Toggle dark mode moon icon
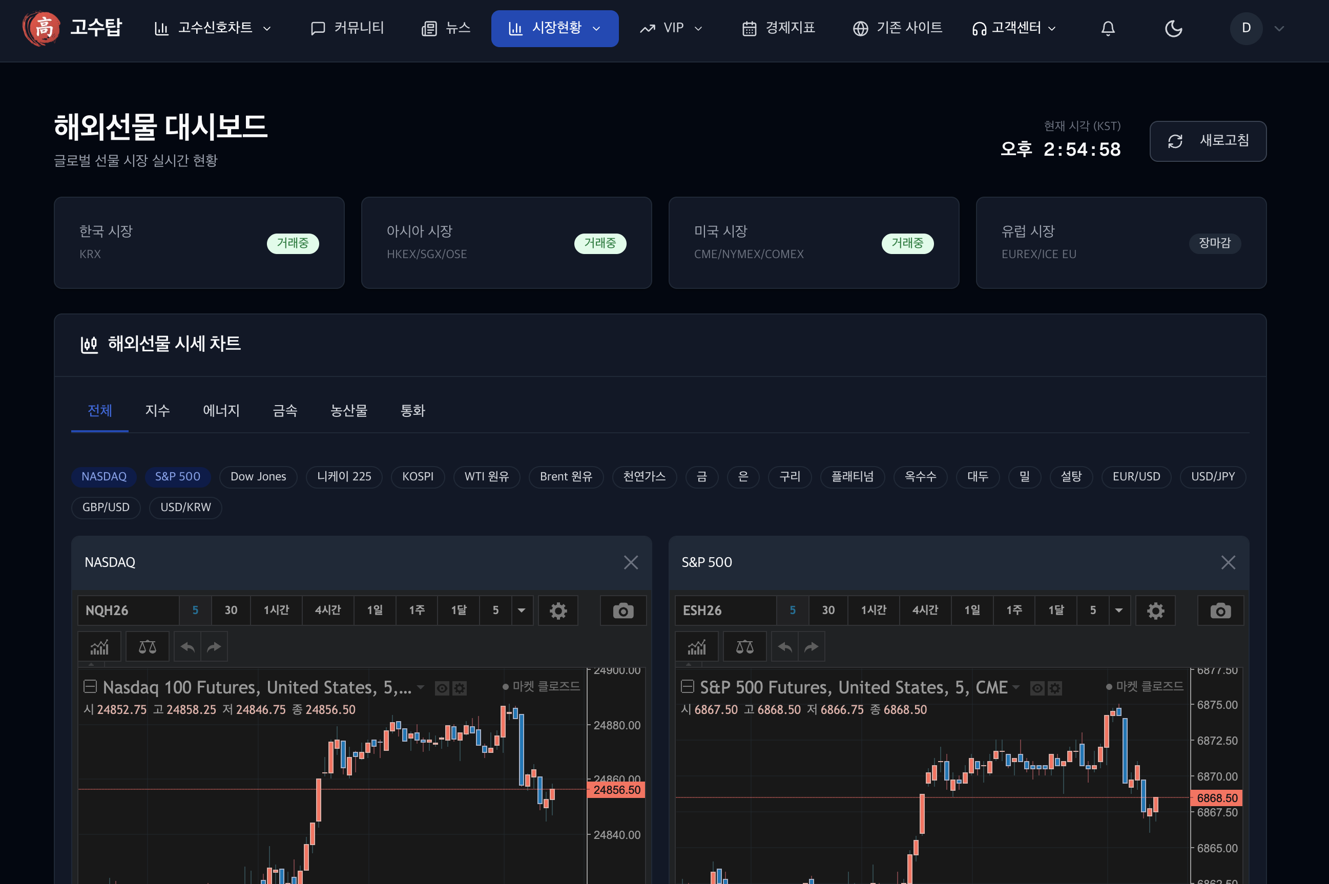 1173,28
